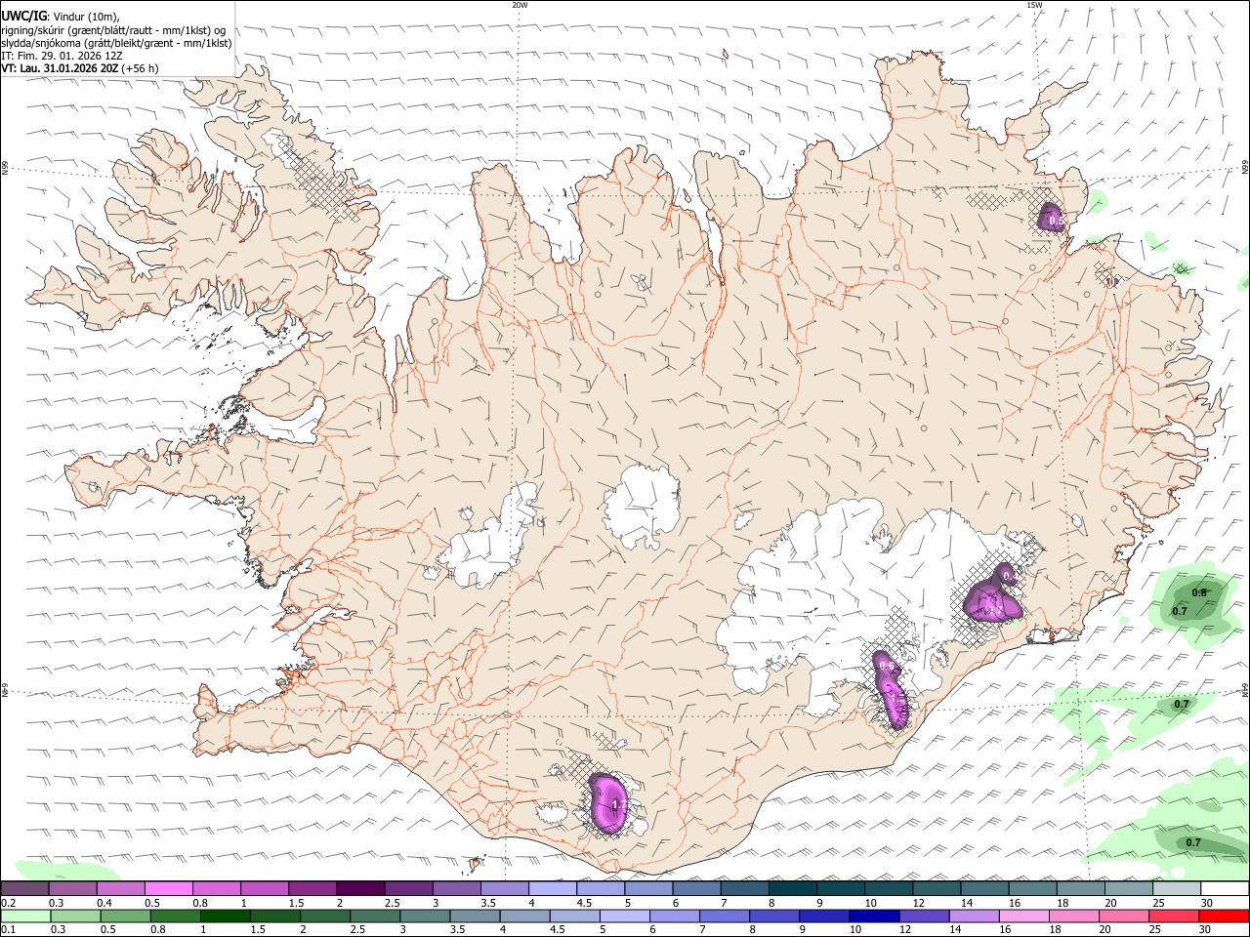Click the dark green swatch labeled 1 in bottom legend row
Image resolution: width=1250 pixels, height=937 pixels.
(225, 917)
